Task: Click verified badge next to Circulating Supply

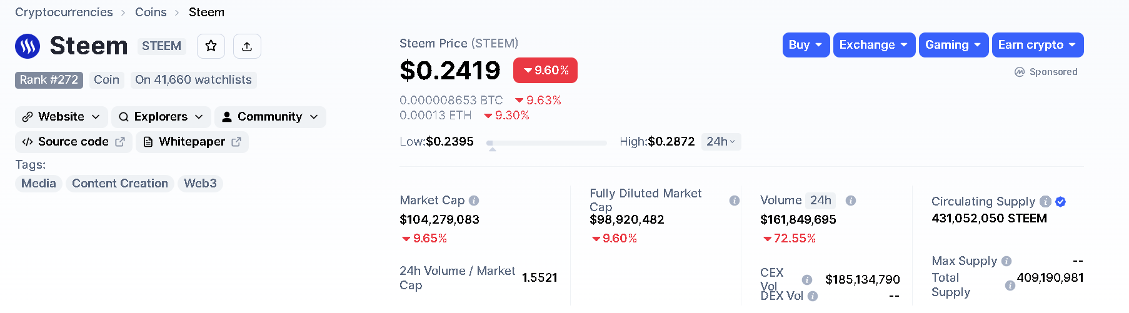Action: [x=1060, y=202]
